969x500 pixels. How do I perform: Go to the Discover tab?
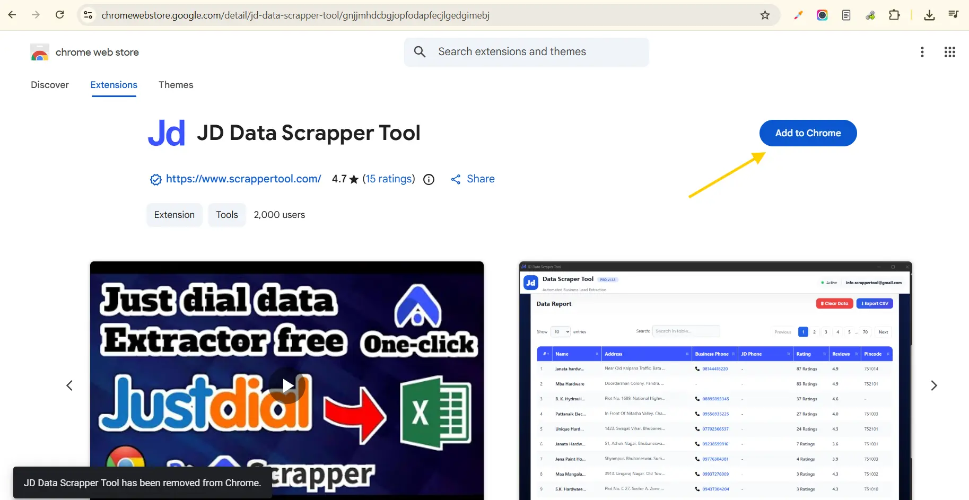[x=50, y=85]
